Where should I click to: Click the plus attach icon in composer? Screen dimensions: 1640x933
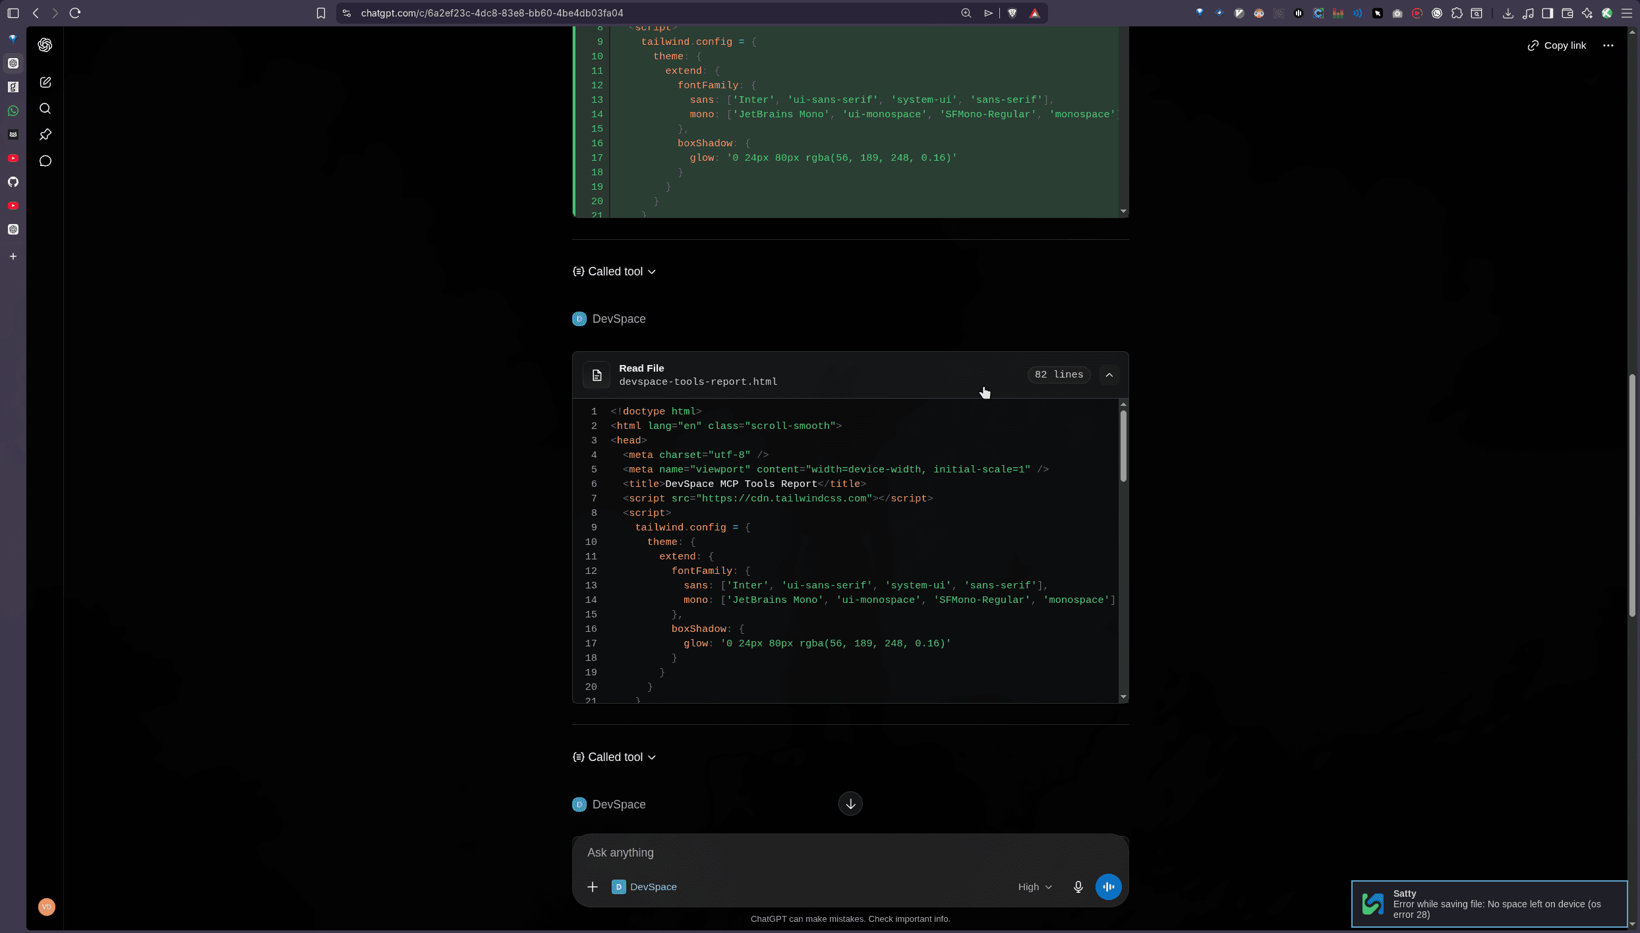(592, 887)
